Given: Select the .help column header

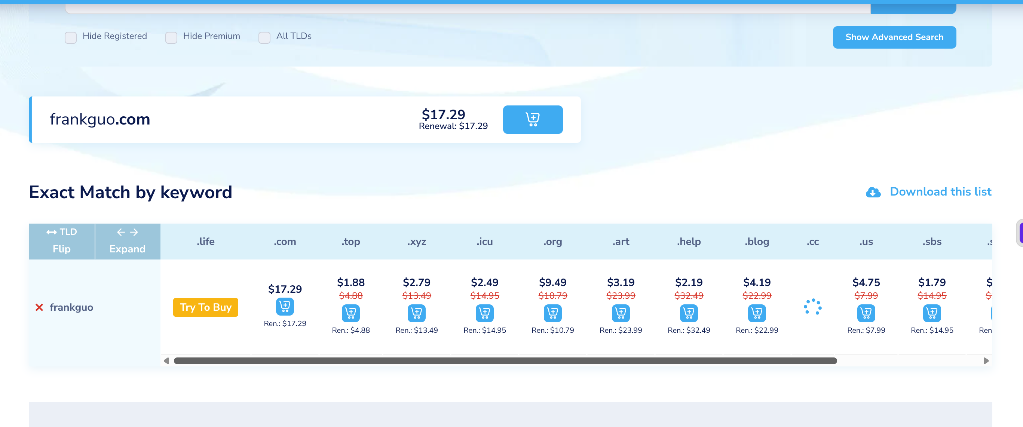Looking at the screenshot, I should tap(688, 241).
